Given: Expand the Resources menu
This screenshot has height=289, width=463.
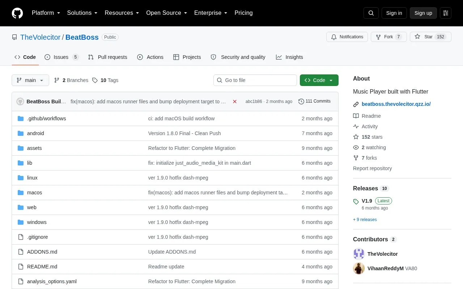Looking at the screenshot, I should pyautogui.click(x=122, y=13).
